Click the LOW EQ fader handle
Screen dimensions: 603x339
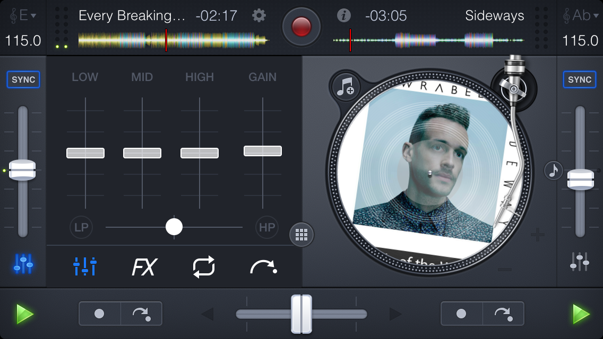point(85,153)
